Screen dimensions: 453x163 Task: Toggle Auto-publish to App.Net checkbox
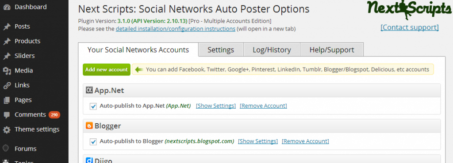[x=93, y=106]
